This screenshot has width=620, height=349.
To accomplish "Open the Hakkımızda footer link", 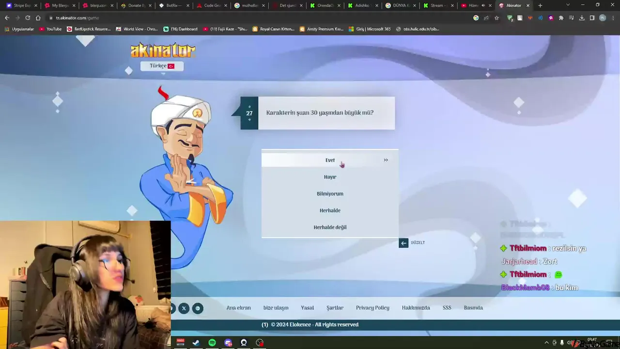I will pyautogui.click(x=416, y=308).
